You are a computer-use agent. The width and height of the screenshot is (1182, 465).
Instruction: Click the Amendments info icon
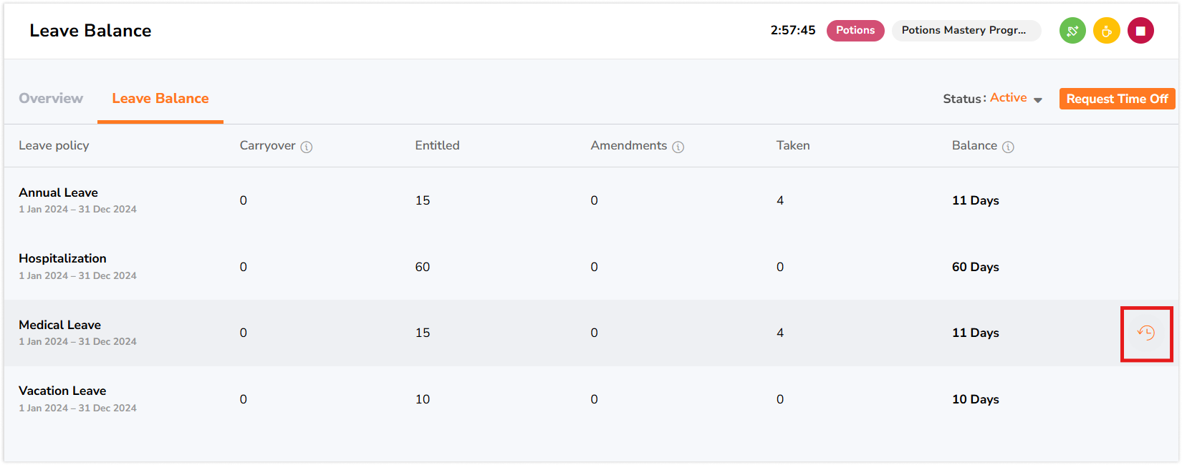click(x=678, y=147)
